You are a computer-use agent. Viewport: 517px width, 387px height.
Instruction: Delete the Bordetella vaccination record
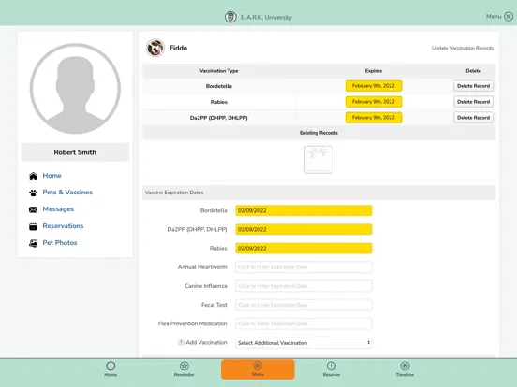(473, 86)
